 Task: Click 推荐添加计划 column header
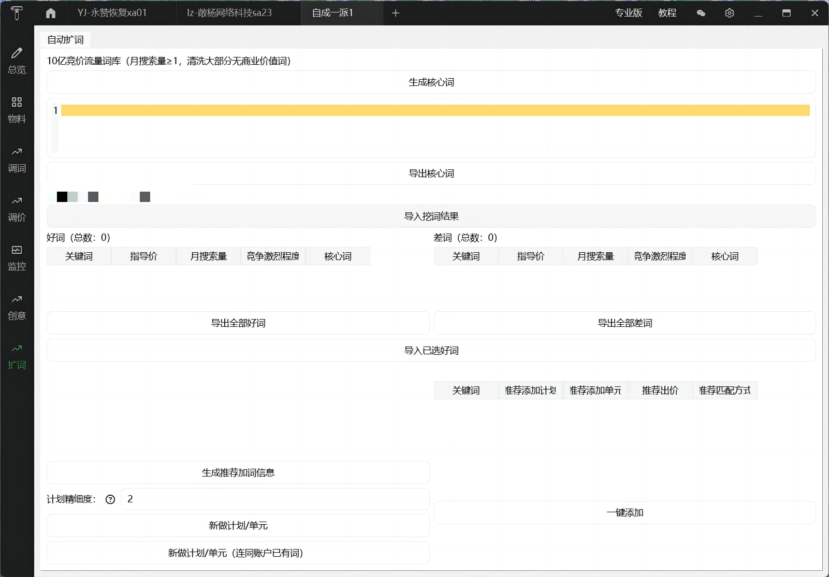coord(531,391)
